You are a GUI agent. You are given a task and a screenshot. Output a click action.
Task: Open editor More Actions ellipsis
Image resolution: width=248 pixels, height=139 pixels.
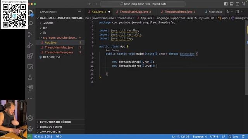click(x=243, y=12)
